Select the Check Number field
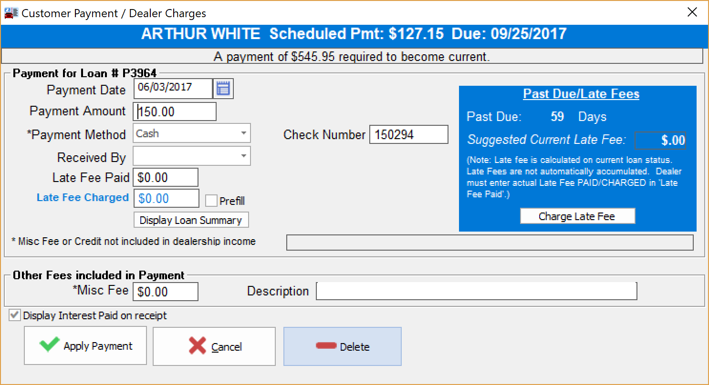 click(x=408, y=134)
